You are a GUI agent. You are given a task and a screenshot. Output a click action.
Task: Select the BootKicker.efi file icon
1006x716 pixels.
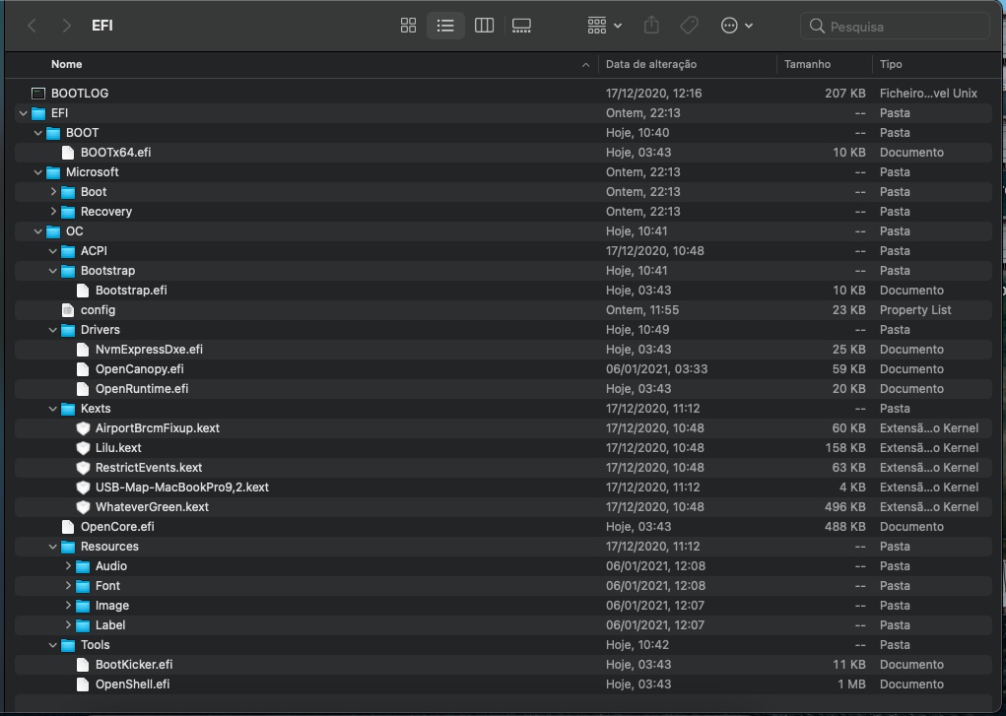[x=82, y=665]
